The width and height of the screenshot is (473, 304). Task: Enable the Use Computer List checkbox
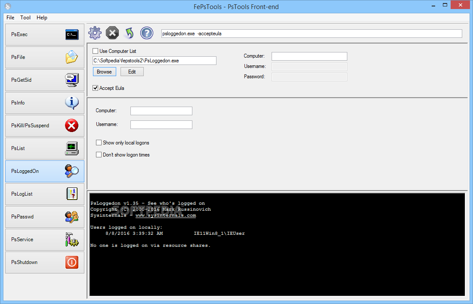(x=95, y=51)
